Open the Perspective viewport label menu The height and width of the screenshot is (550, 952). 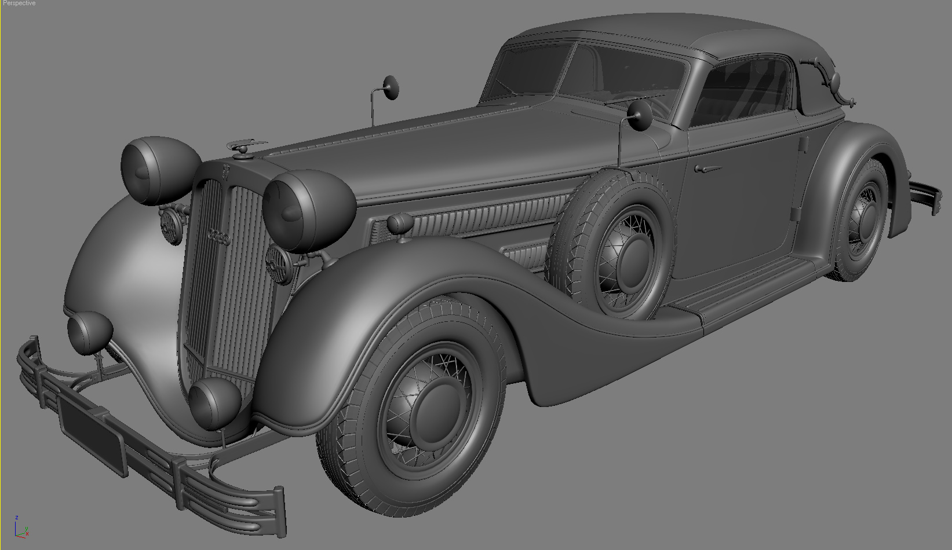pyautogui.click(x=17, y=3)
